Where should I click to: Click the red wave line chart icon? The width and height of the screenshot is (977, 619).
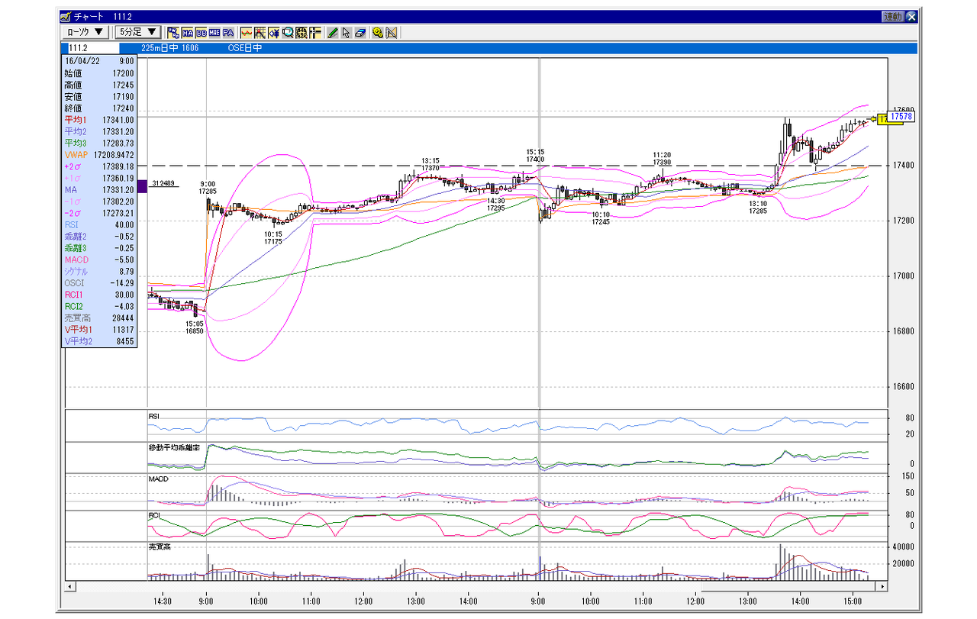tap(247, 32)
